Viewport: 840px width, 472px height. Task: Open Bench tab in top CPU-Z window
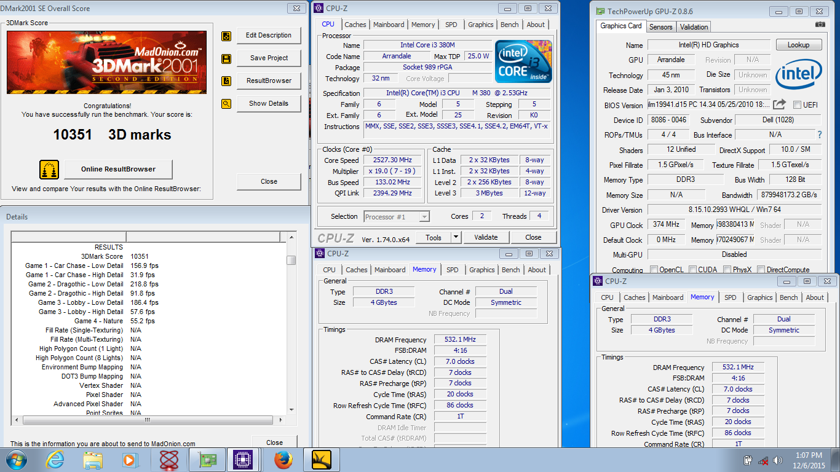point(509,25)
